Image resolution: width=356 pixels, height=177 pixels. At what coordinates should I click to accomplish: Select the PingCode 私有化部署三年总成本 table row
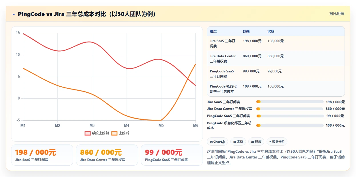276,89
